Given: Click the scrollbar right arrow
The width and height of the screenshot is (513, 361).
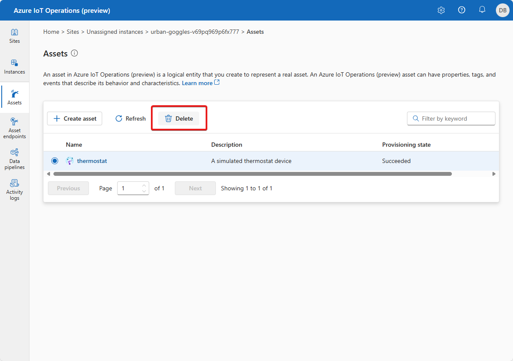Looking at the screenshot, I should (494, 174).
